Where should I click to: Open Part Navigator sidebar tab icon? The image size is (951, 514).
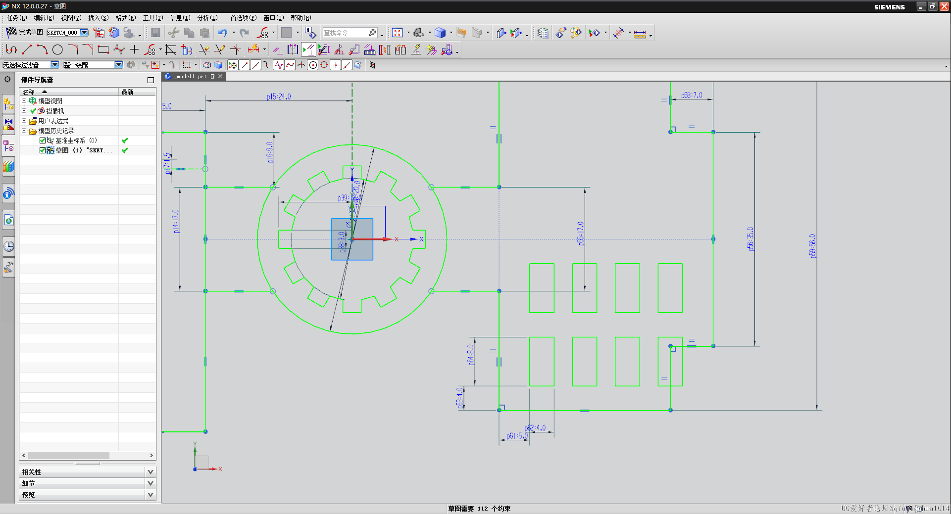8,146
